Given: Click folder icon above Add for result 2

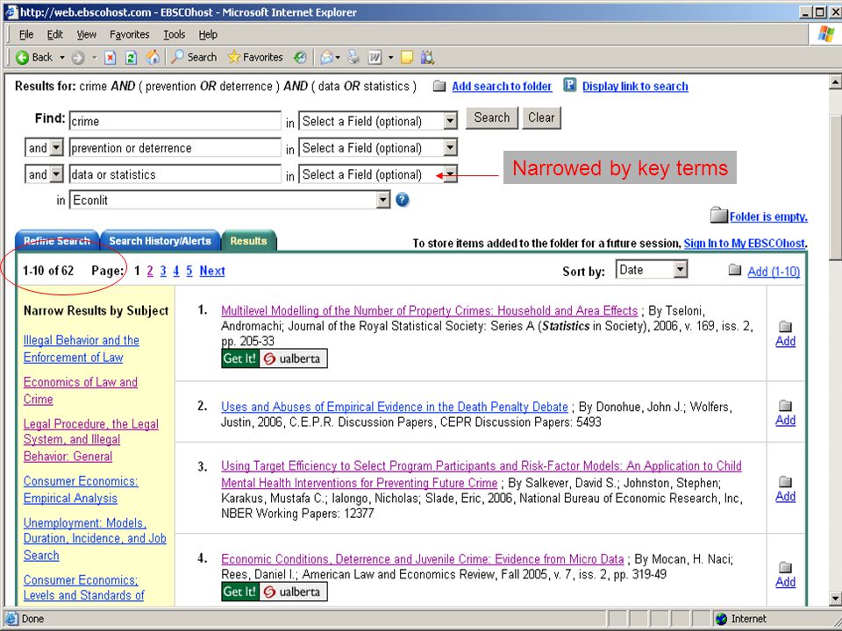Looking at the screenshot, I should (785, 405).
